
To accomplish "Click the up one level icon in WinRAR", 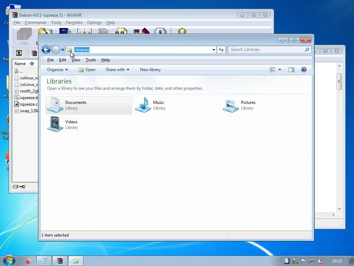I will (x=19, y=53).
